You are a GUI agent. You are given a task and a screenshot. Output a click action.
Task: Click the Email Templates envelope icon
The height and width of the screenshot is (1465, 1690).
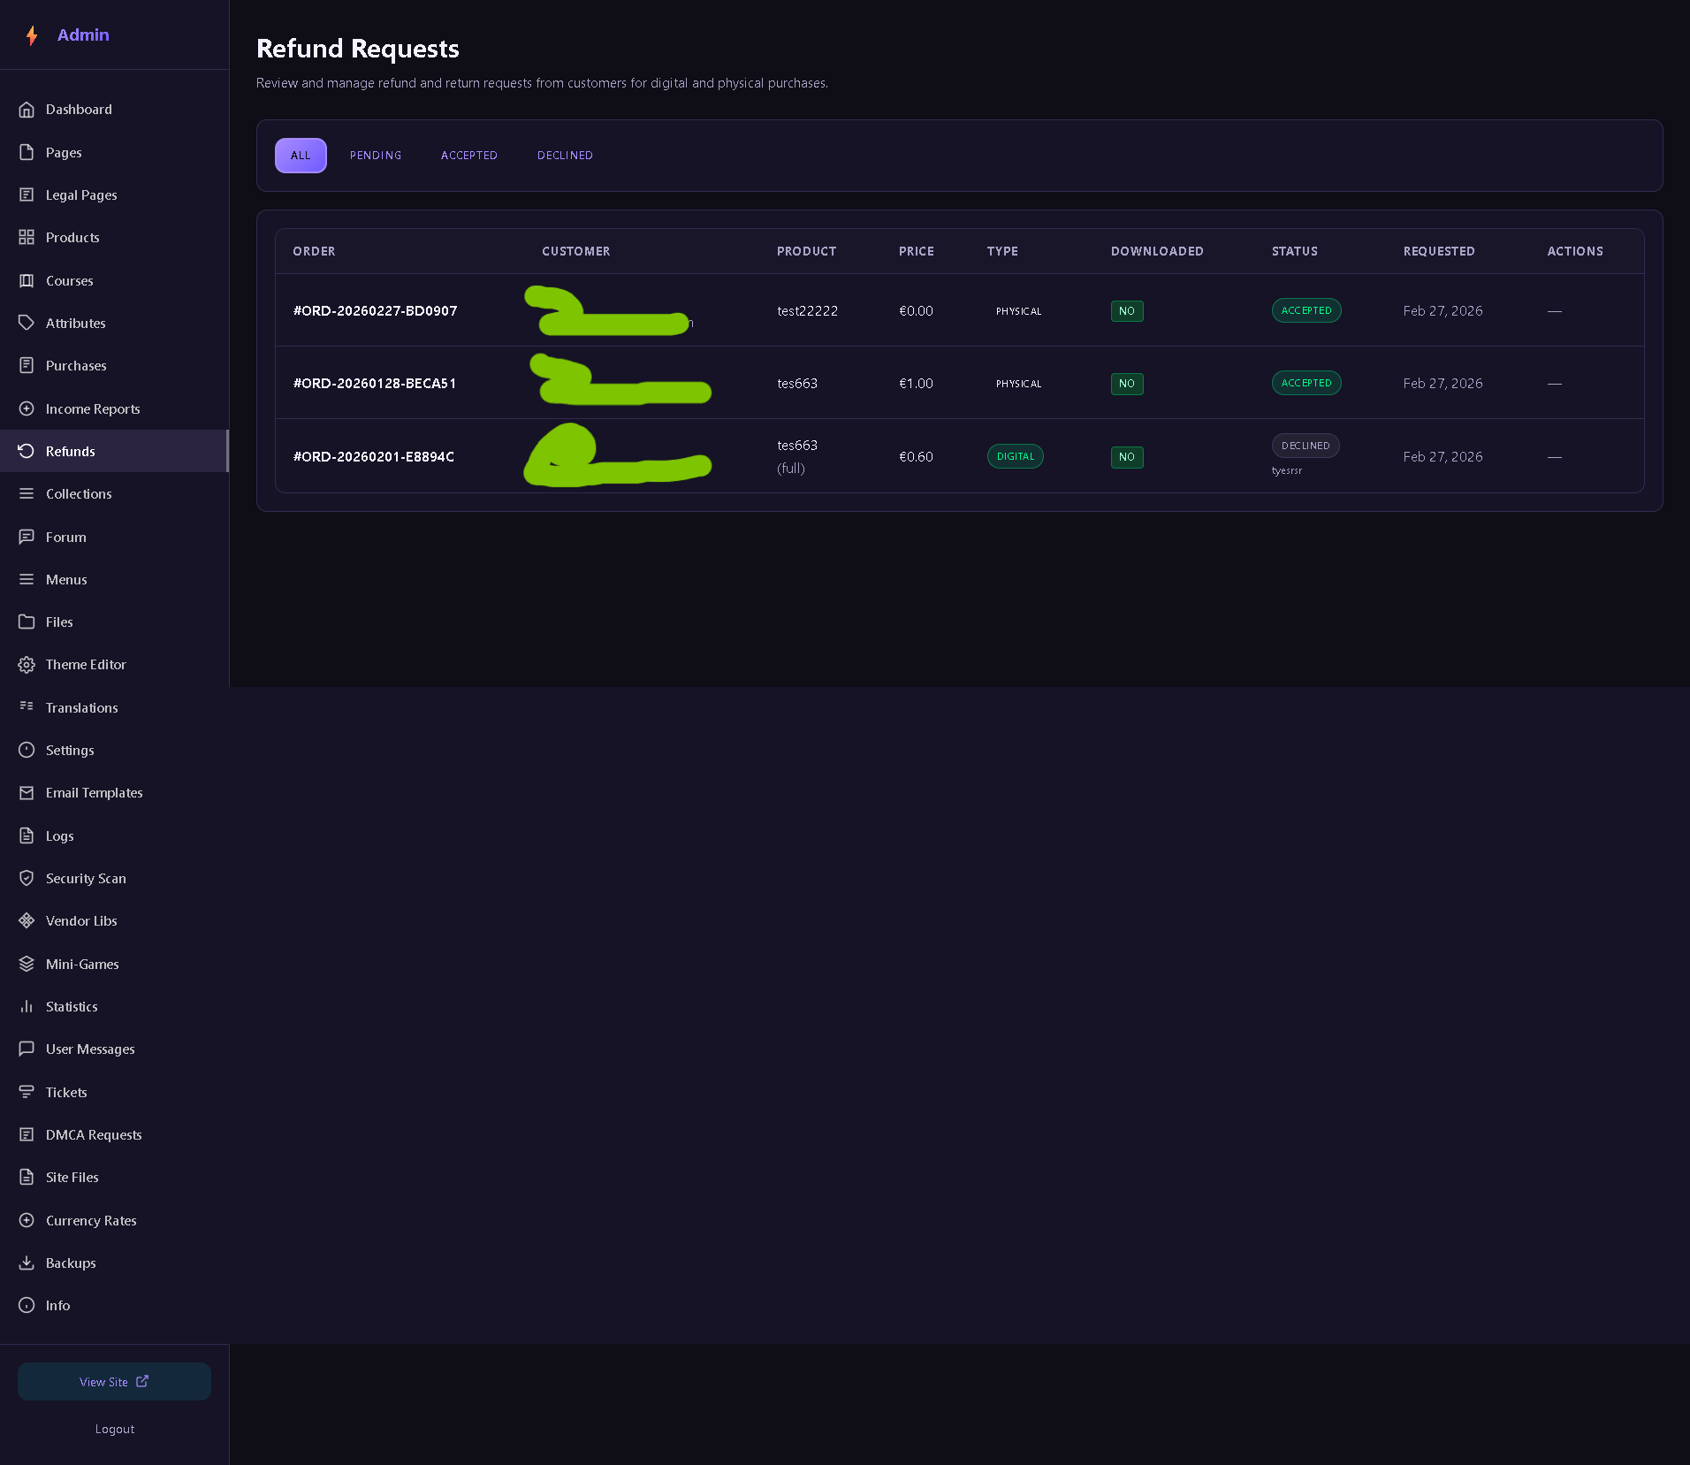27,793
